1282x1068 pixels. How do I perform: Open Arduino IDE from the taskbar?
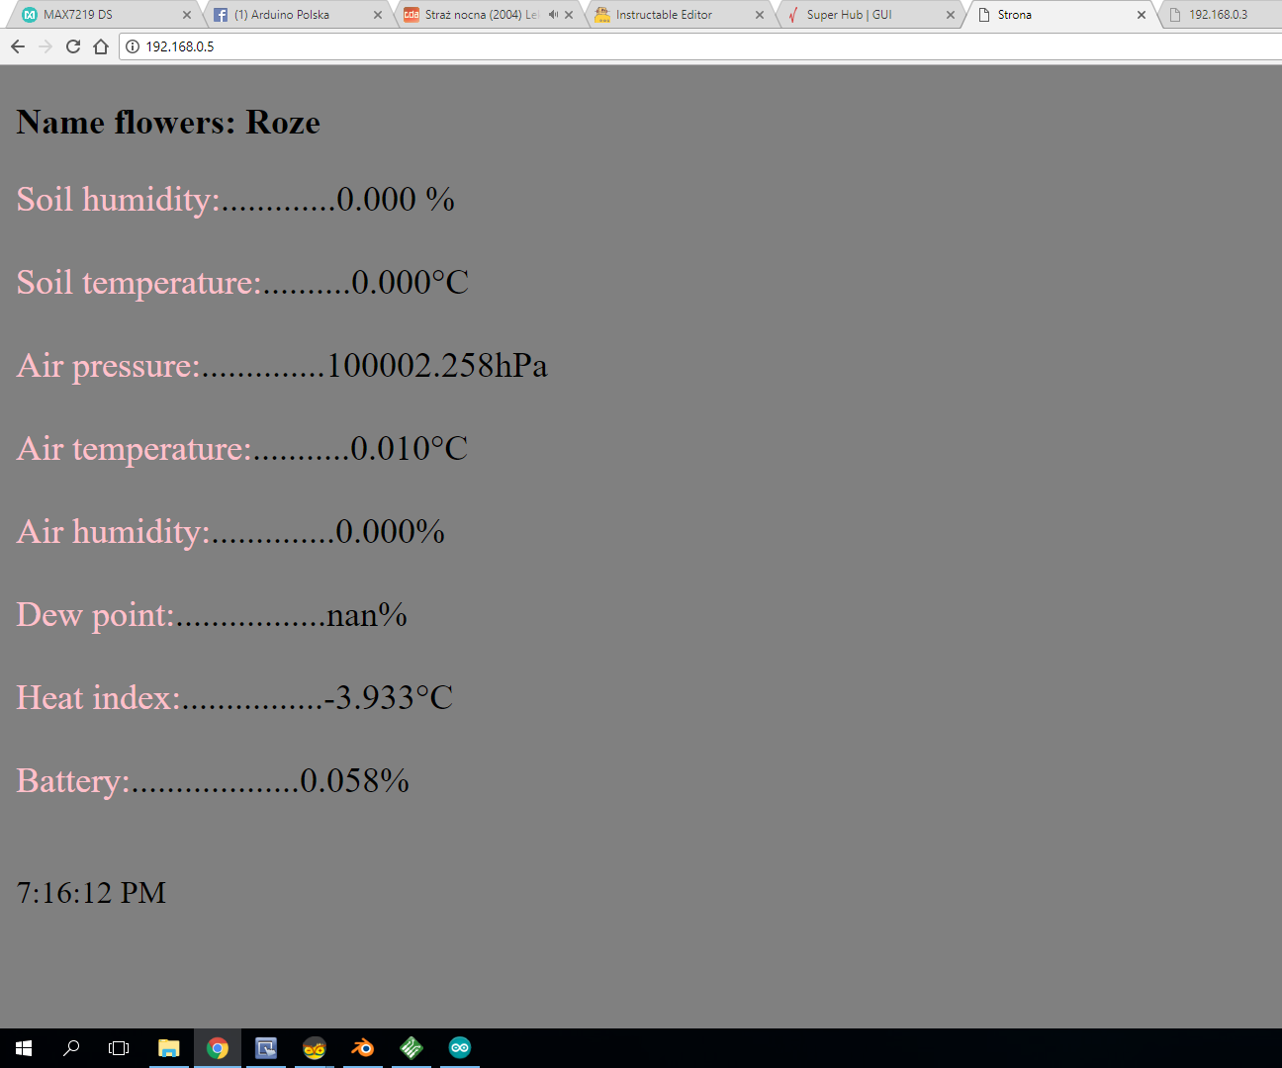tap(460, 1048)
